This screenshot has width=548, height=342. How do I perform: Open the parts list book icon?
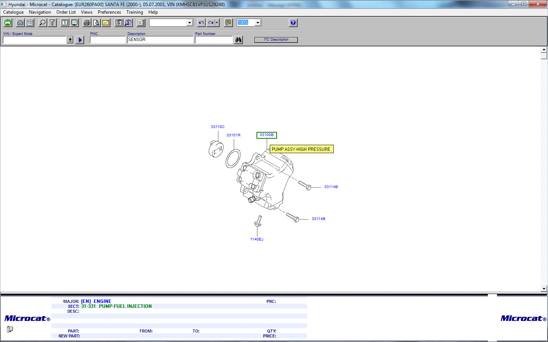pos(119,23)
